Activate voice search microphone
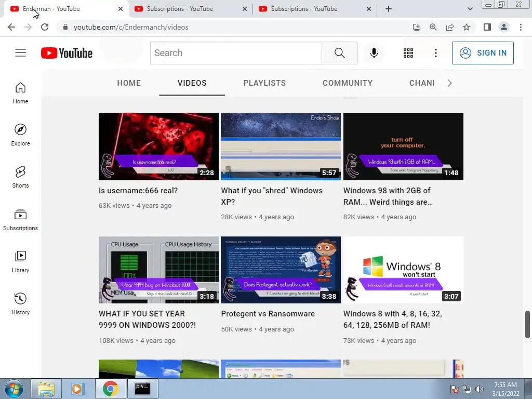Viewport: 532px width, 399px height. point(374,53)
